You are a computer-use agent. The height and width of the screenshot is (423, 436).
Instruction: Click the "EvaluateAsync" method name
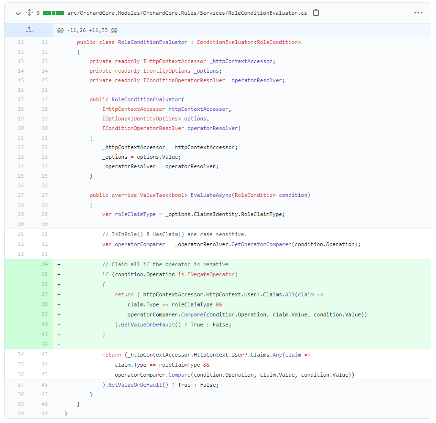pyautogui.click(x=211, y=195)
